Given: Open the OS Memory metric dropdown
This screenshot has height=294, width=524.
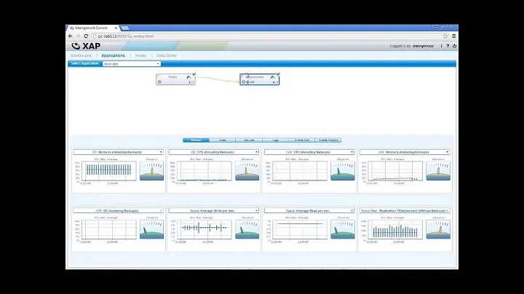Looking at the screenshot, I should (x=118, y=152).
